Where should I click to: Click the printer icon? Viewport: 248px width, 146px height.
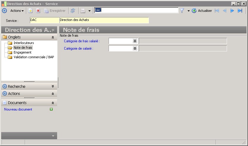point(83,11)
